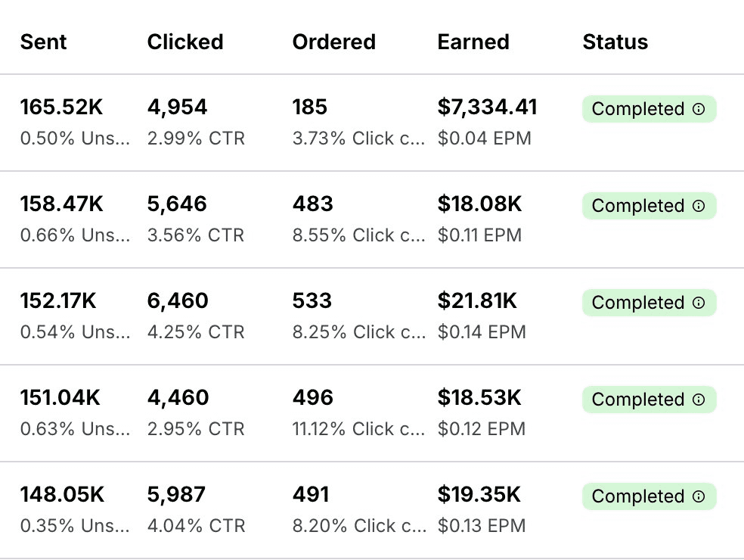Open Completed badge for 158.47K sent row

click(649, 206)
